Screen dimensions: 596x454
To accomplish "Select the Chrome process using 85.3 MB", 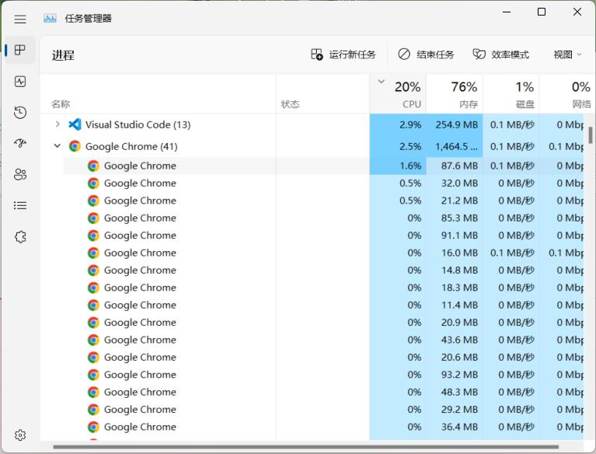I will pyautogui.click(x=323, y=218).
